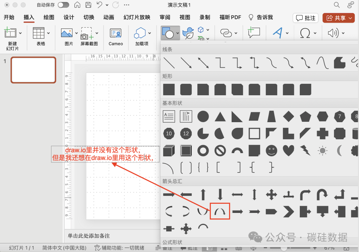The width and height of the screenshot is (359, 252).
Task: Select the heart shape
Action: pos(289,151)
